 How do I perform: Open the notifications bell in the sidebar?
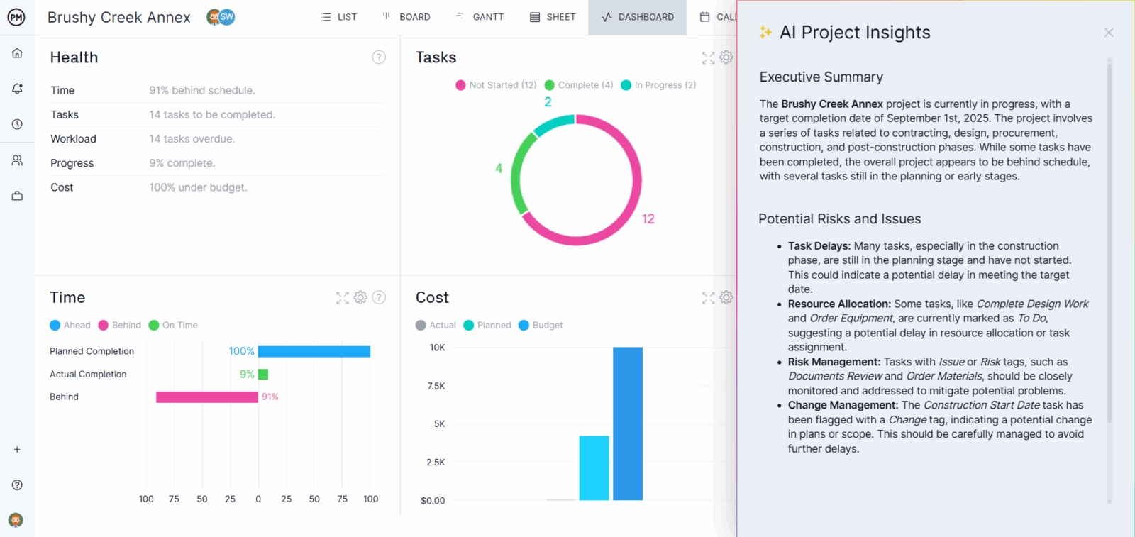(17, 89)
